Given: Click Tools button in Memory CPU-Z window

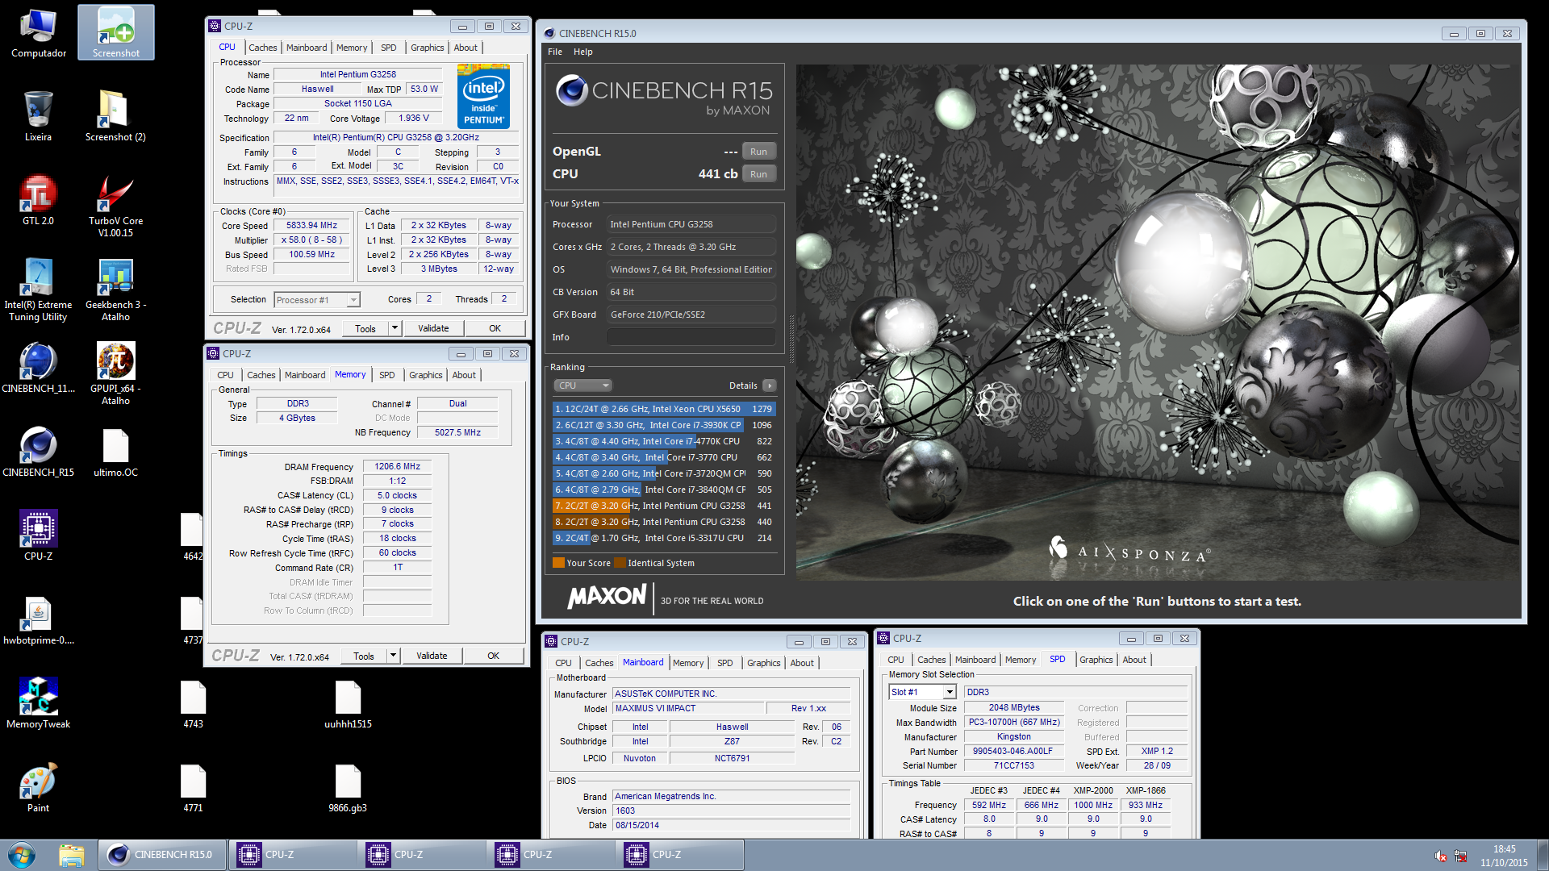Looking at the screenshot, I should tap(364, 656).
